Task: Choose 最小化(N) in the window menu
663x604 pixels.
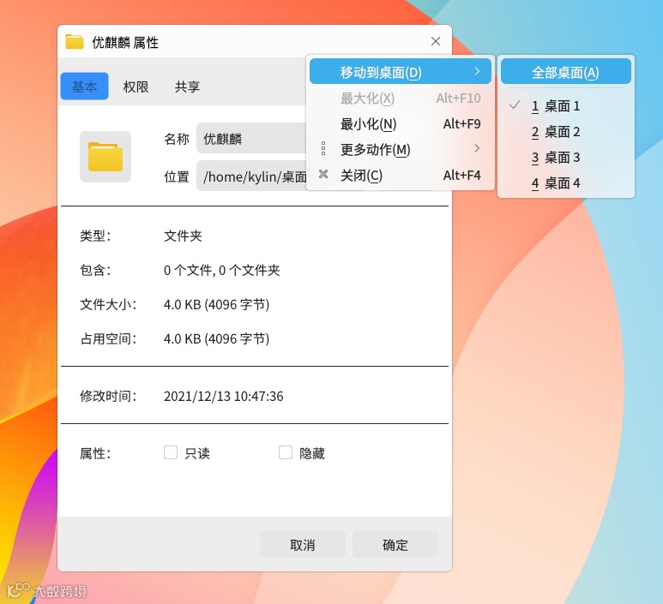Action: [x=400, y=124]
